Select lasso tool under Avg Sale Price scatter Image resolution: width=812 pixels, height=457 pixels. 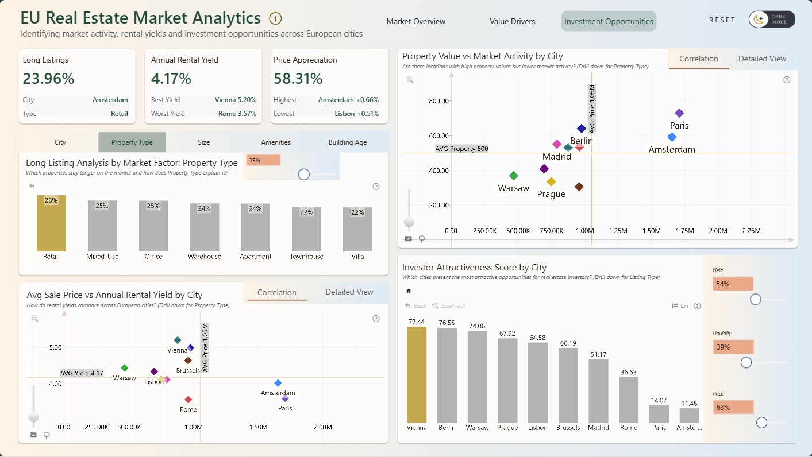pyautogui.click(x=47, y=435)
